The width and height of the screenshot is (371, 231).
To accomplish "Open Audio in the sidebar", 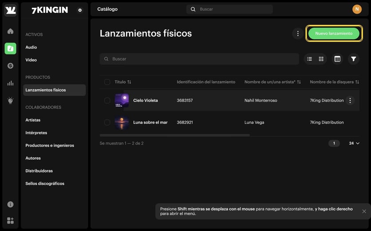I will [x=31, y=47].
